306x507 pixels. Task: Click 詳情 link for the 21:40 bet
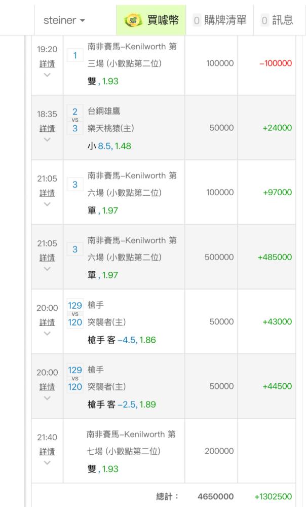click(47, 451)
